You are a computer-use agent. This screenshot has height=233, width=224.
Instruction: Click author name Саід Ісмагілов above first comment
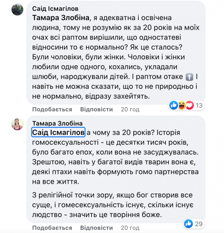[55, 8]
